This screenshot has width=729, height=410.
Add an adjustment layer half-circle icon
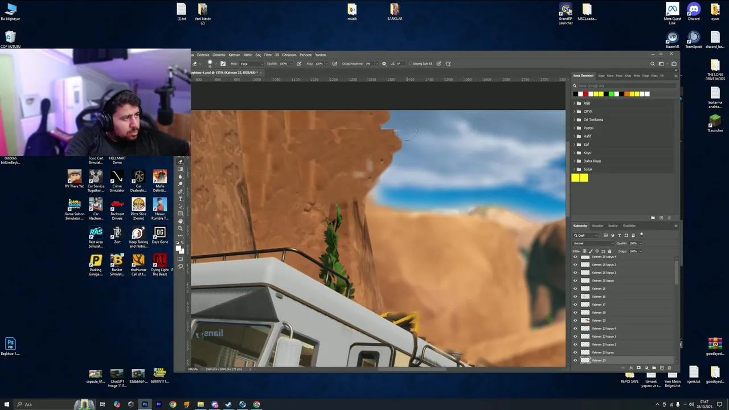tap(646, 368)
